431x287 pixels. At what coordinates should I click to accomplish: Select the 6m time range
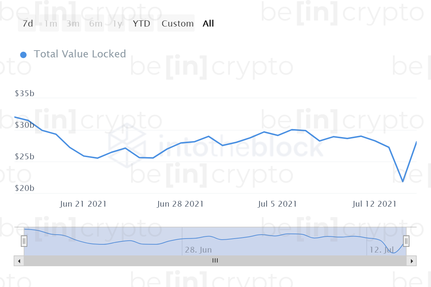pyautogui.click(x=96, y=24)
